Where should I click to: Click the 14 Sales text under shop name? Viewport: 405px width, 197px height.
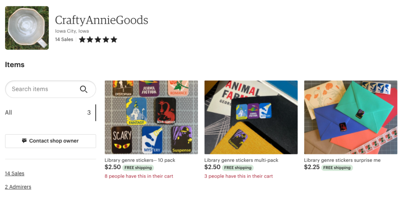coord(64,39)
